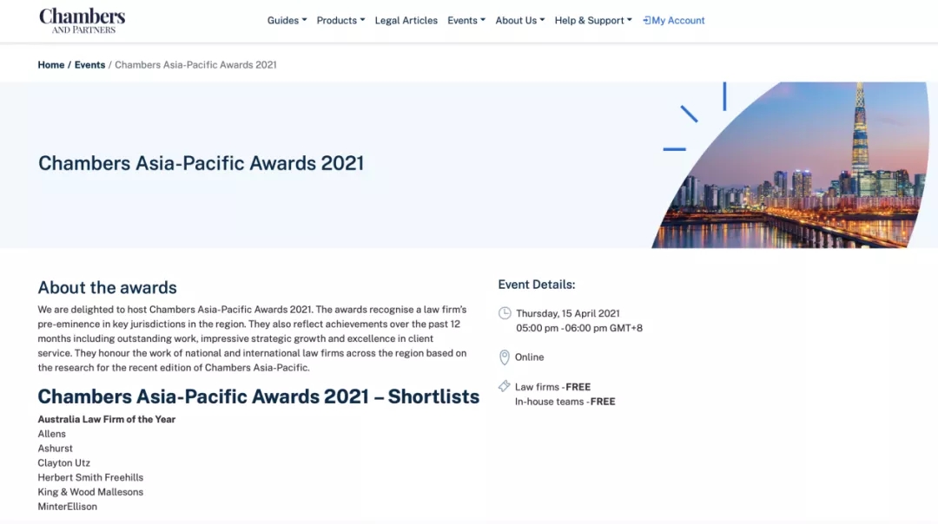Click the Event Details heading
Viewport: 938px width, 524px height.
pos(537,285)
